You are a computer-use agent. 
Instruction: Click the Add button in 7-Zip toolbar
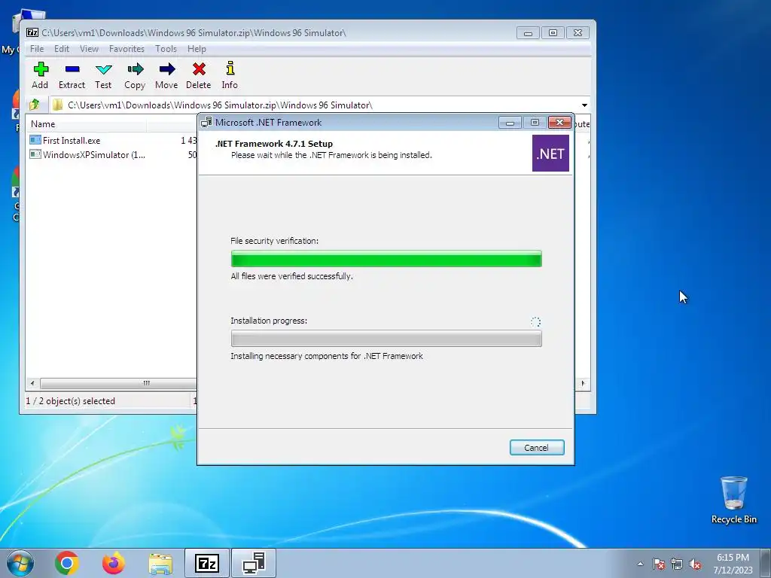41,75
